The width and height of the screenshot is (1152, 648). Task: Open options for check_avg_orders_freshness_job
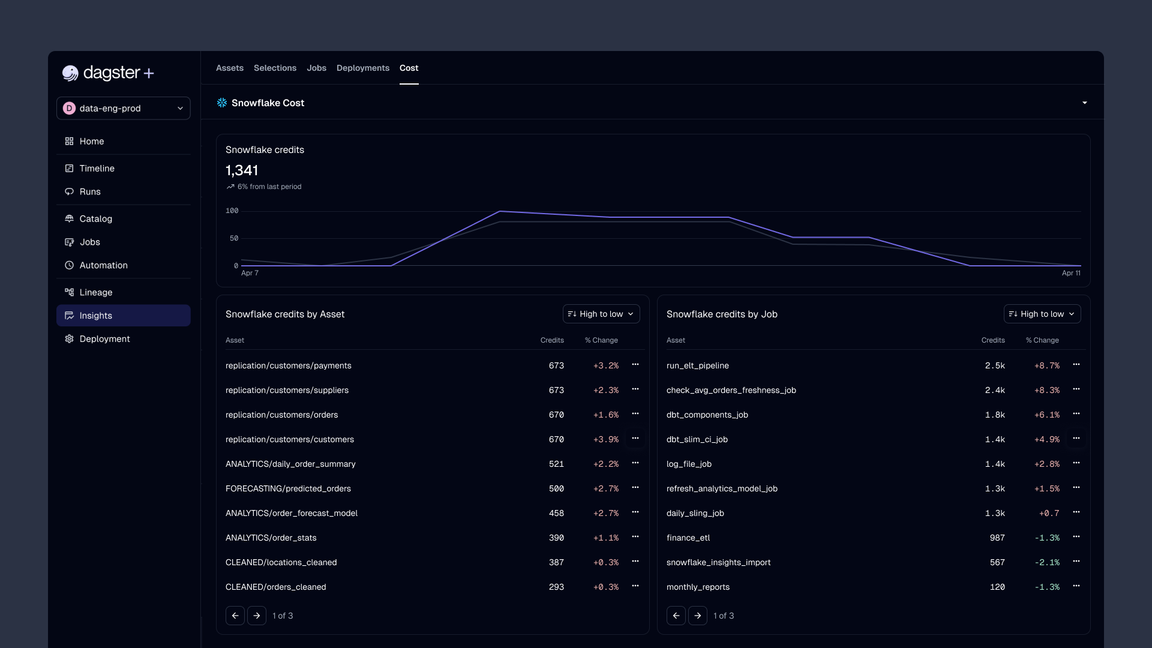pos(1076,389)
